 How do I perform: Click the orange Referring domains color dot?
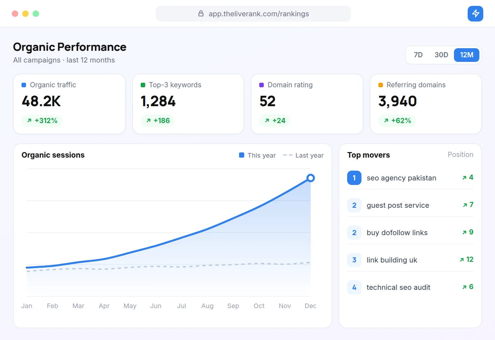pyautogui.click(x=380, y=85)
